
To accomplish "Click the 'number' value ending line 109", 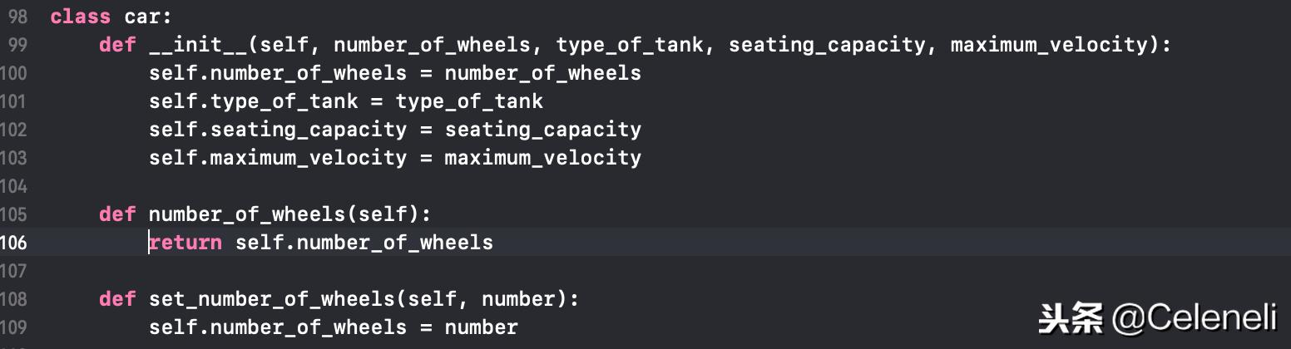I will coord(481,327).
